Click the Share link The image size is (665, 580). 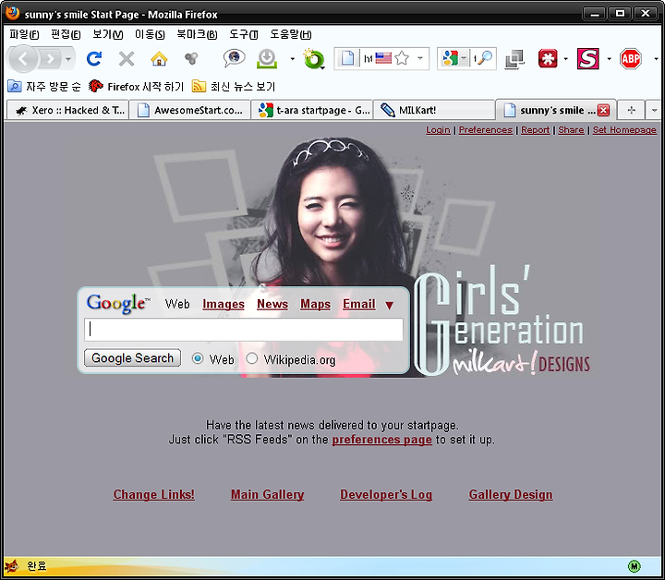tap(571, 129)
